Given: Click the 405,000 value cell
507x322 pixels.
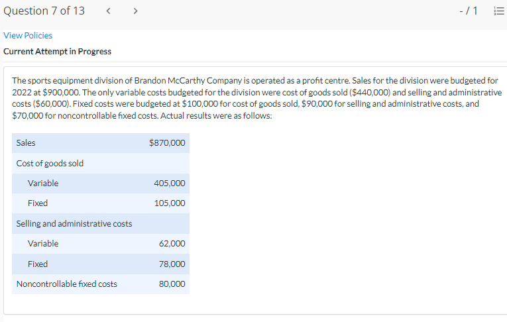Looking at the screenshot, I should [x=170, y=183].
